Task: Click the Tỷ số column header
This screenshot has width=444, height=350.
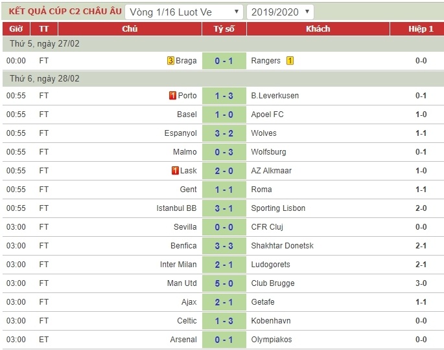Action: 224,29
